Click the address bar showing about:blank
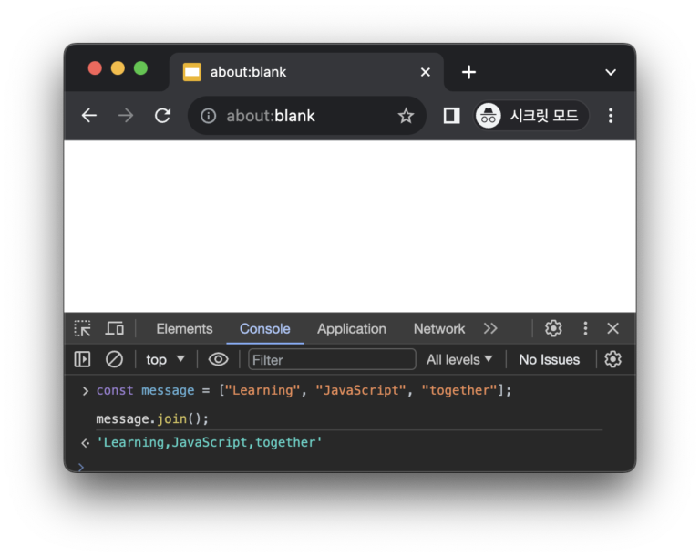Image resolution: width=700 pixels, height=557 pixels. click(306, 116)
